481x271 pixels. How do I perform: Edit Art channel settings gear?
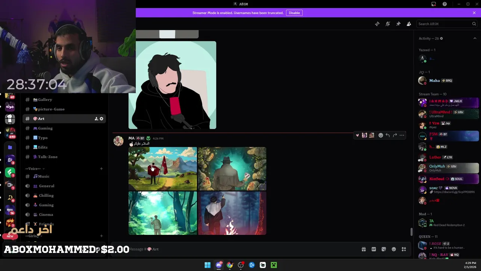[101, 119]
